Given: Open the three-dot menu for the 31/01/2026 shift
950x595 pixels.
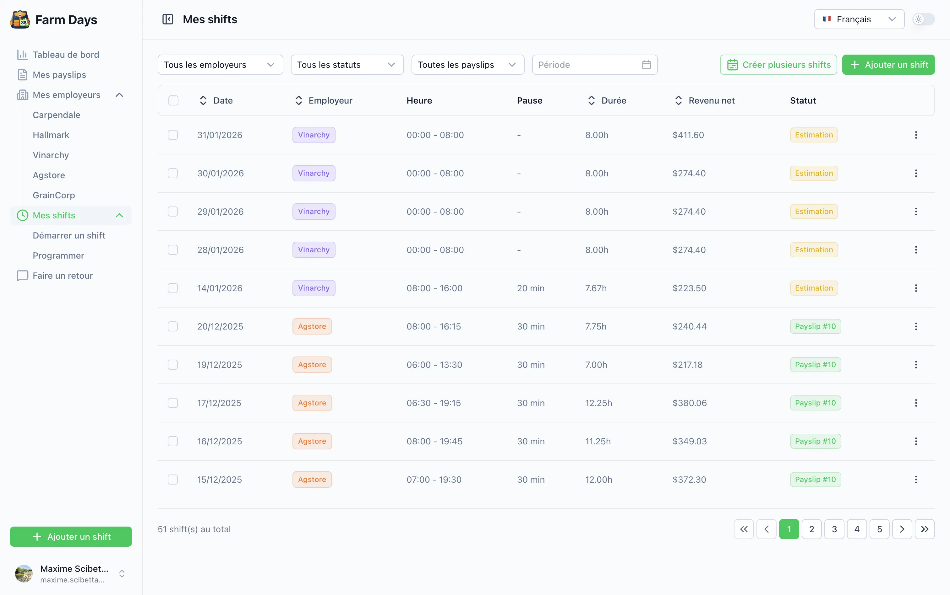Looking at the screenshot, I should tap(916, 135).
